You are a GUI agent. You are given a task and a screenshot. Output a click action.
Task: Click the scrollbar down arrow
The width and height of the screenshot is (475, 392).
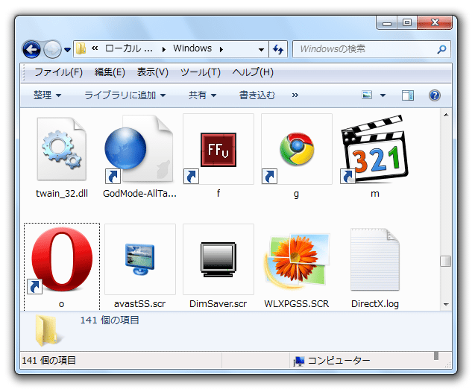(446, 305)
